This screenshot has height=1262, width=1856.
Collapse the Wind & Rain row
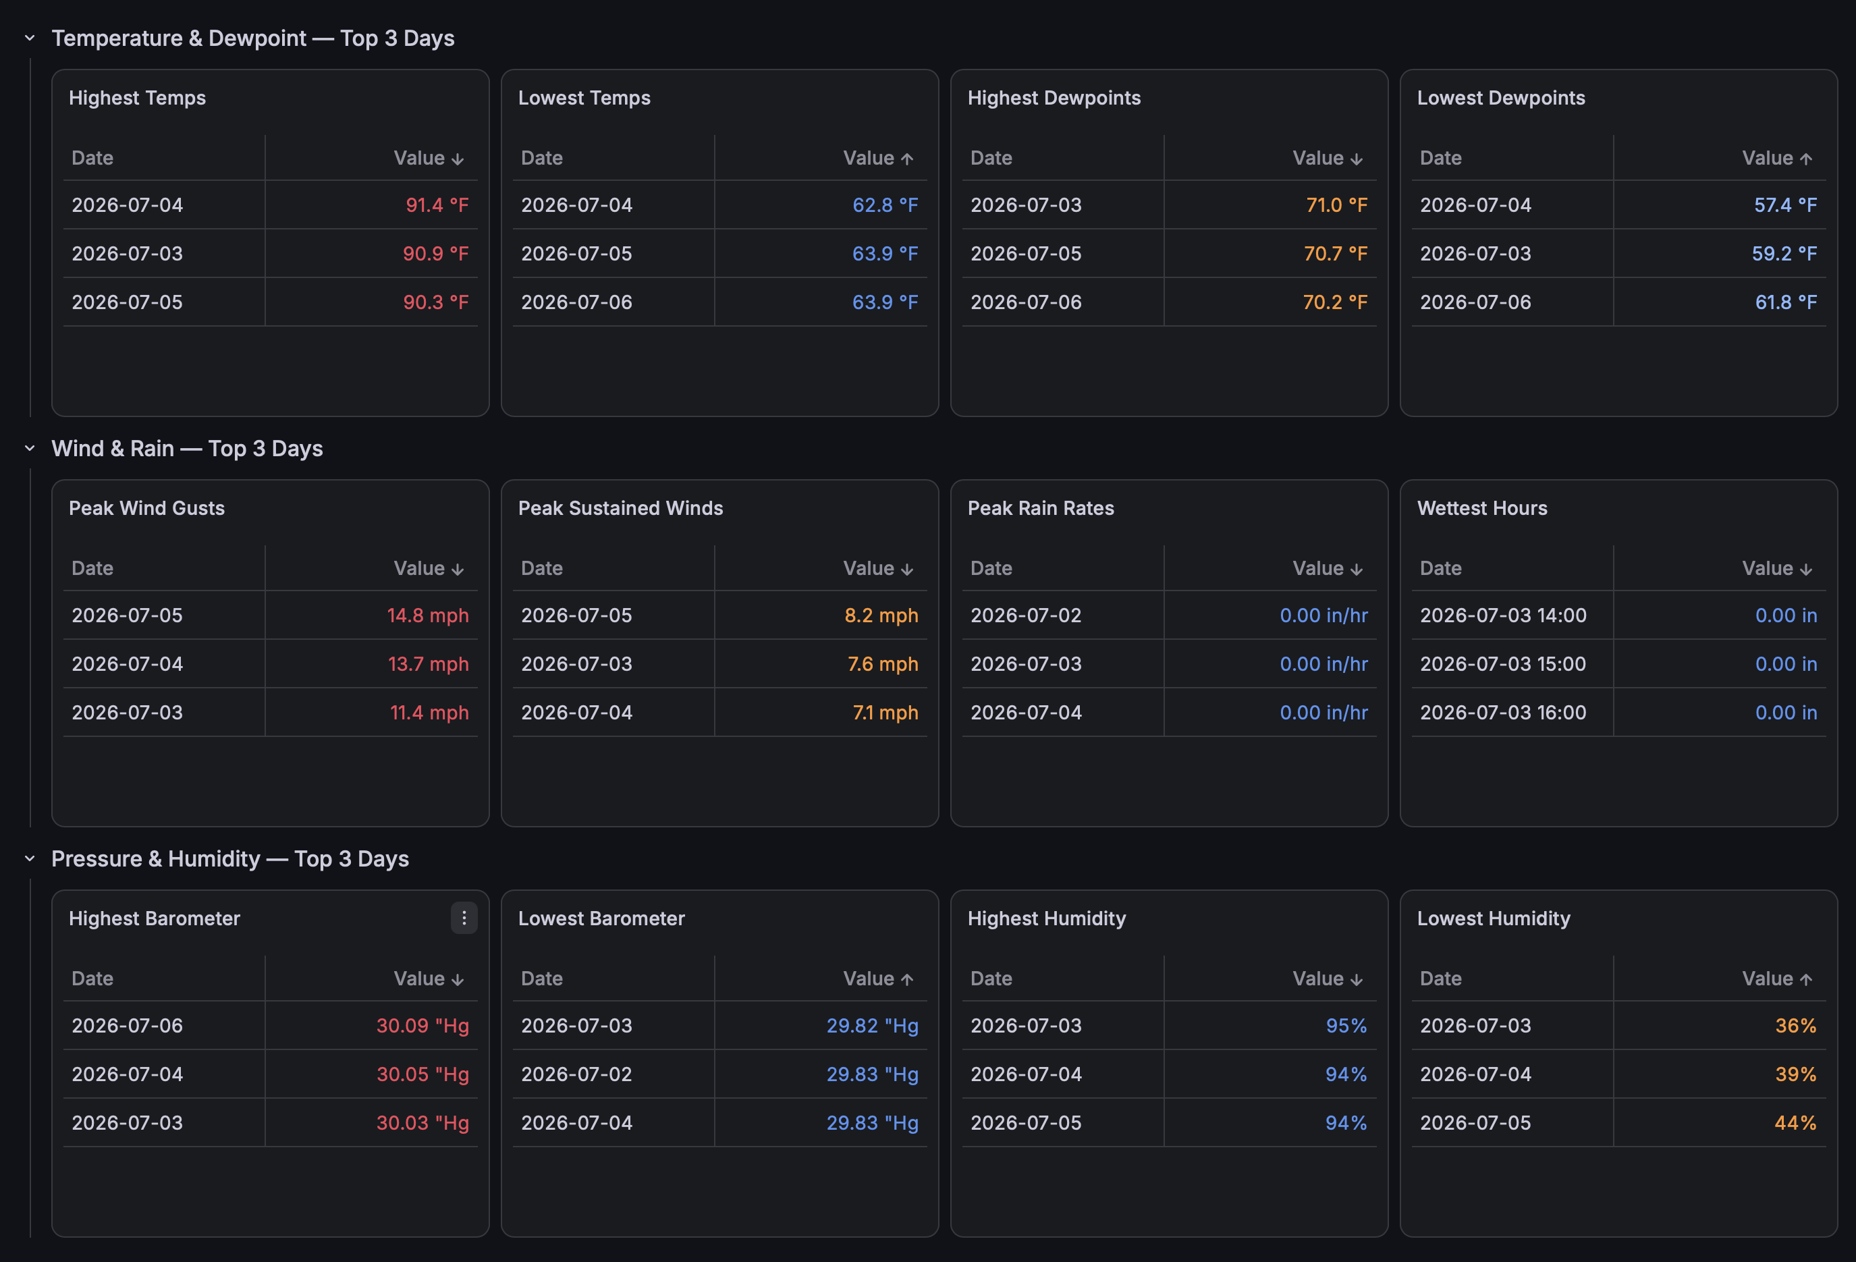(x=30, y=448)
